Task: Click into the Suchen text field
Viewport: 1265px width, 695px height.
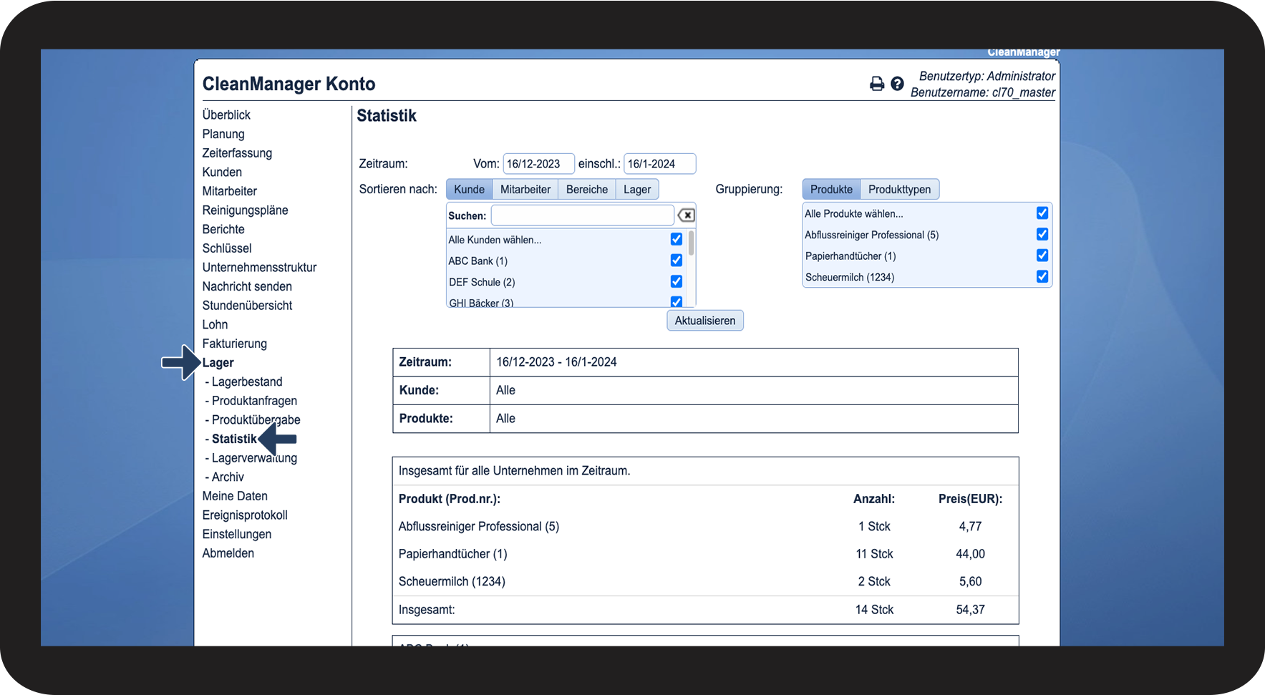Action: (581, 215)
